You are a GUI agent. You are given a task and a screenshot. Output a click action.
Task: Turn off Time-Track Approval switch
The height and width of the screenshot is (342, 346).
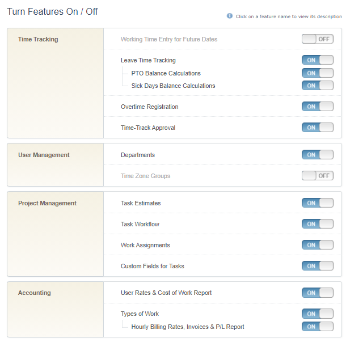pos(317,128)
